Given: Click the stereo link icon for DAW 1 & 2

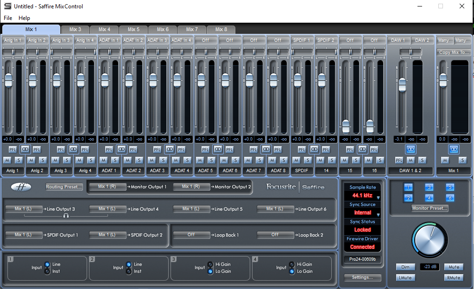Looking at the screenshot, I should (411, 149).
